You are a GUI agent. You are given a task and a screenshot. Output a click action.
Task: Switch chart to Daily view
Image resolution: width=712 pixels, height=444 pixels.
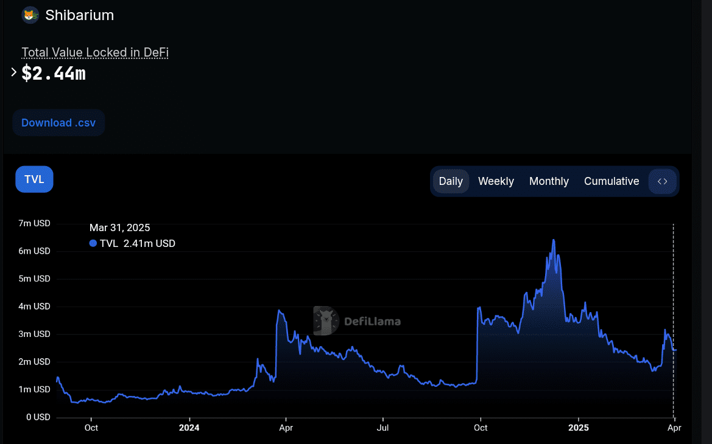tap(451, 181)
